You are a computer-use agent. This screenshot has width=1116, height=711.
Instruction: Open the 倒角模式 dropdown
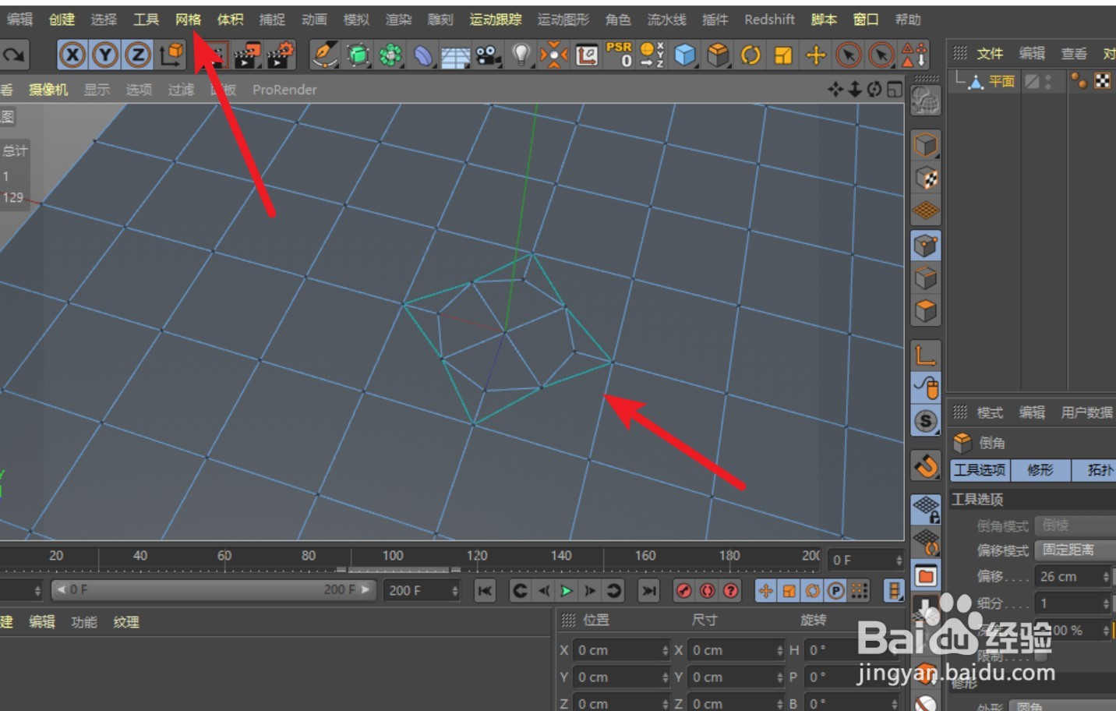coord(1075,525)
